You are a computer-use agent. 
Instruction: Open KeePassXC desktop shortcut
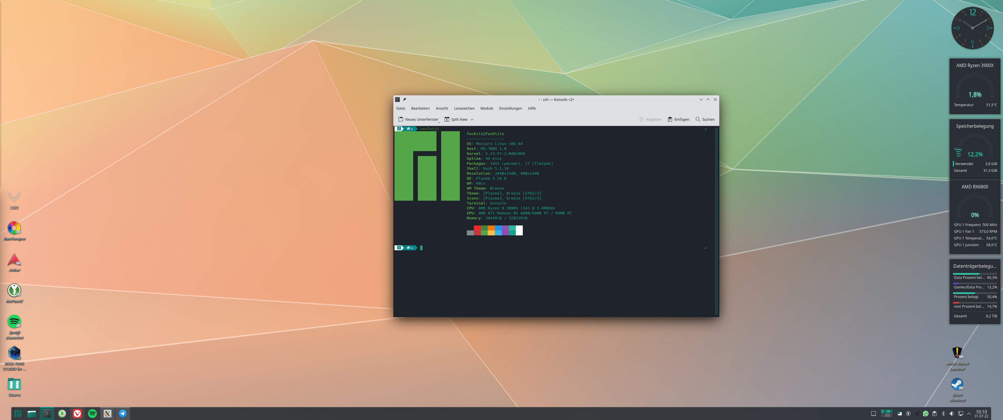[14, 293]
